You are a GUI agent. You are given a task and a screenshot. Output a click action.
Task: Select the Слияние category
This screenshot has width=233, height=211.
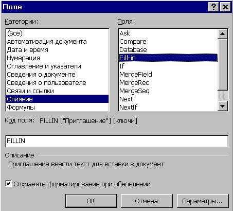pos(57,99)
